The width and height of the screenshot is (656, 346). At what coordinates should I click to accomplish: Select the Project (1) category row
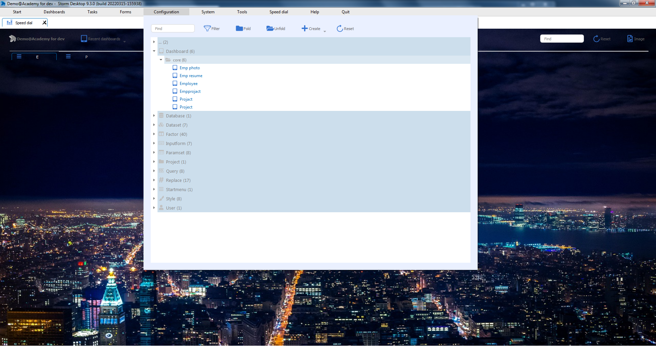[x=314, y=162]
